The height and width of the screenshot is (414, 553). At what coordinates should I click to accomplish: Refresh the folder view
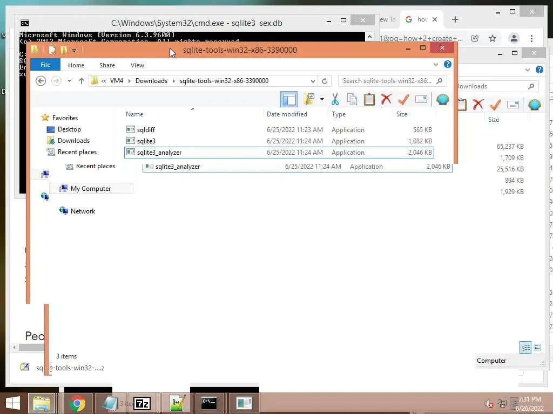pos(325,81)
